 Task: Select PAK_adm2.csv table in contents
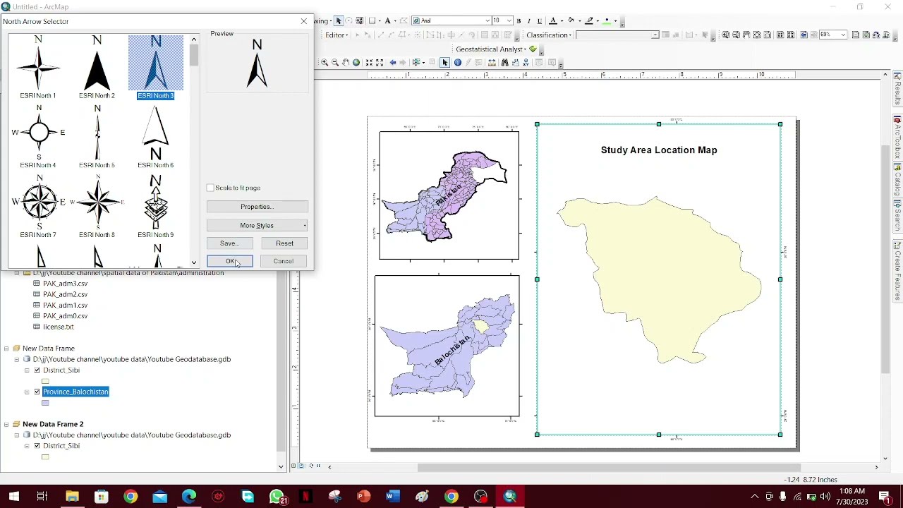(65, 294)
